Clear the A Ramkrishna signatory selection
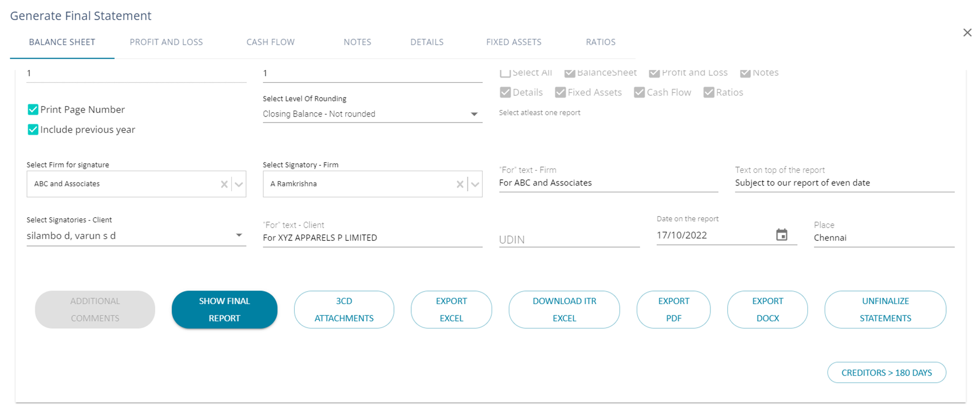This screenshot has width=977, height=413. point(460,184)
